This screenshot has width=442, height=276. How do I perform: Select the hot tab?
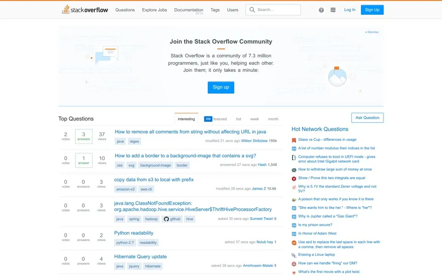tap(238, 119)
